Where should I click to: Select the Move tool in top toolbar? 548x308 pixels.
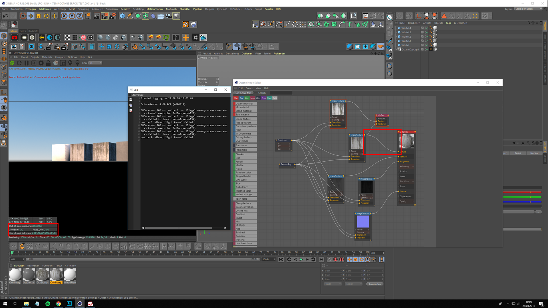(31, 16)
